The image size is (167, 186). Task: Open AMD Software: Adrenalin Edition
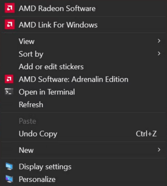pyautogui.click(x=83, y=79)
